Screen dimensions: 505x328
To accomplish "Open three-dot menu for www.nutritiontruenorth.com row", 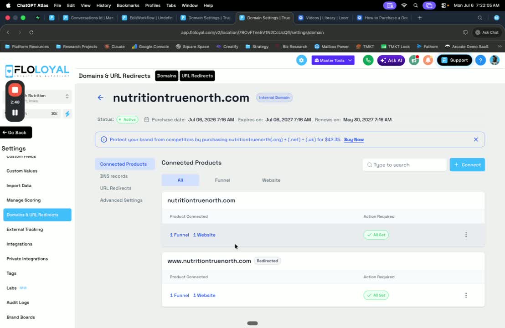I will [466, 295].
